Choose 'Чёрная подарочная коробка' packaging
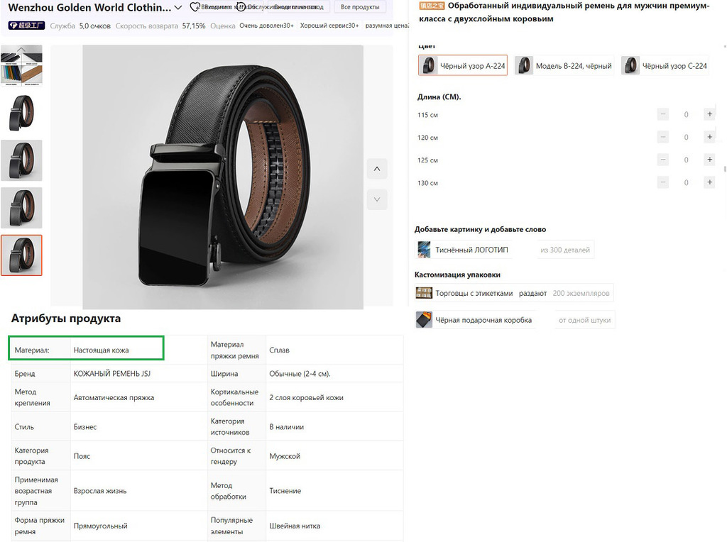The width and height of the screenshot is (727, 542). click(x=474, y=320)
